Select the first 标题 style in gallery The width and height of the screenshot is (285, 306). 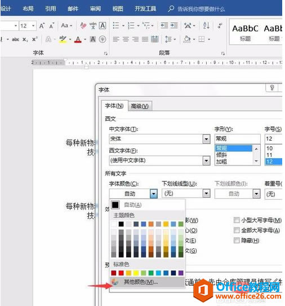(245, 33)
